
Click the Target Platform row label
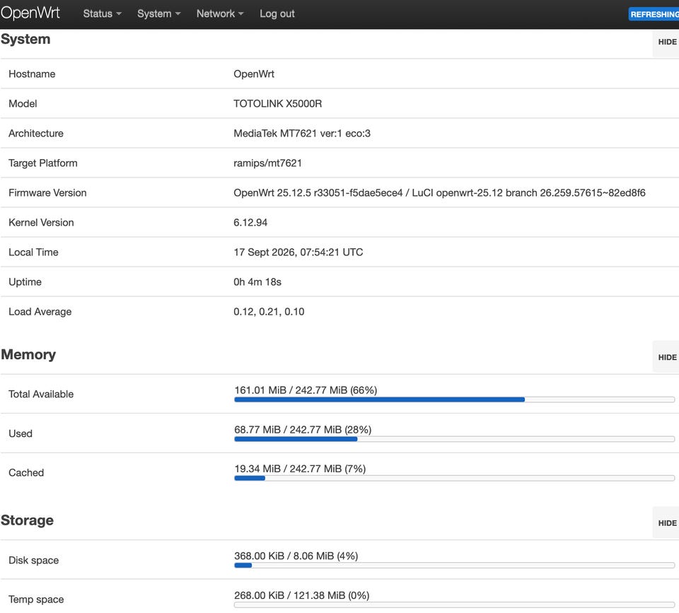pos(43,163)
